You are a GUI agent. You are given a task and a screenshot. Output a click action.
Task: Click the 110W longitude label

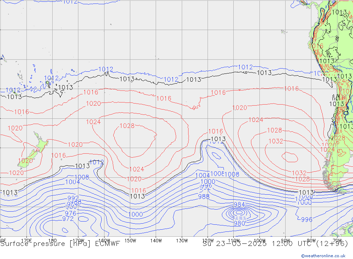[x=234, y=241]
